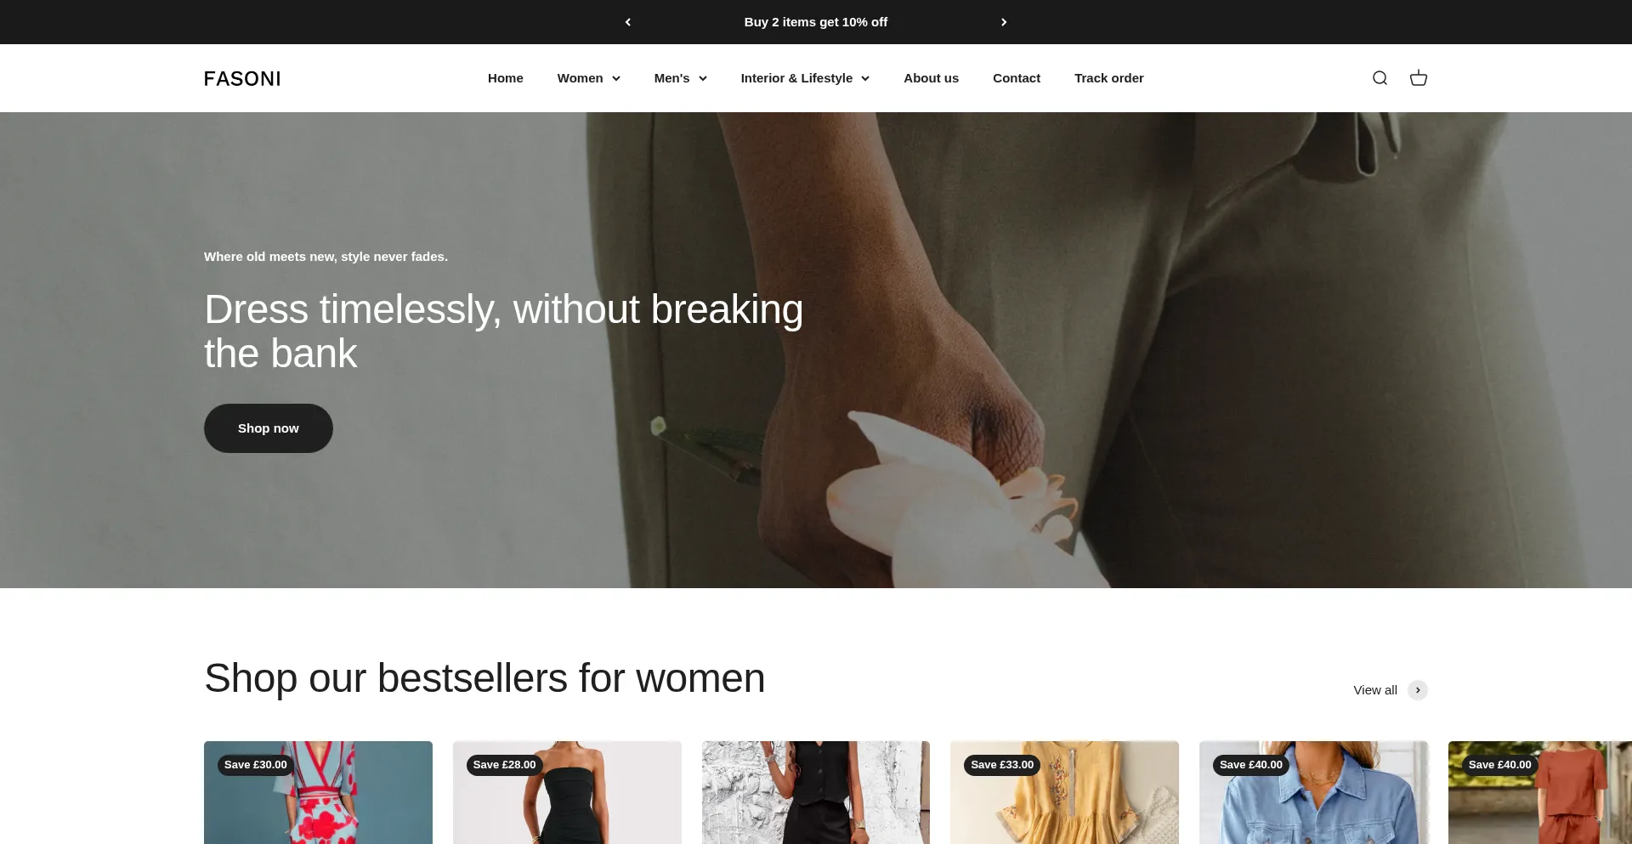Screen dimensions: 1632x844
Task: Open the Contact page
Action: [1017, 78]
